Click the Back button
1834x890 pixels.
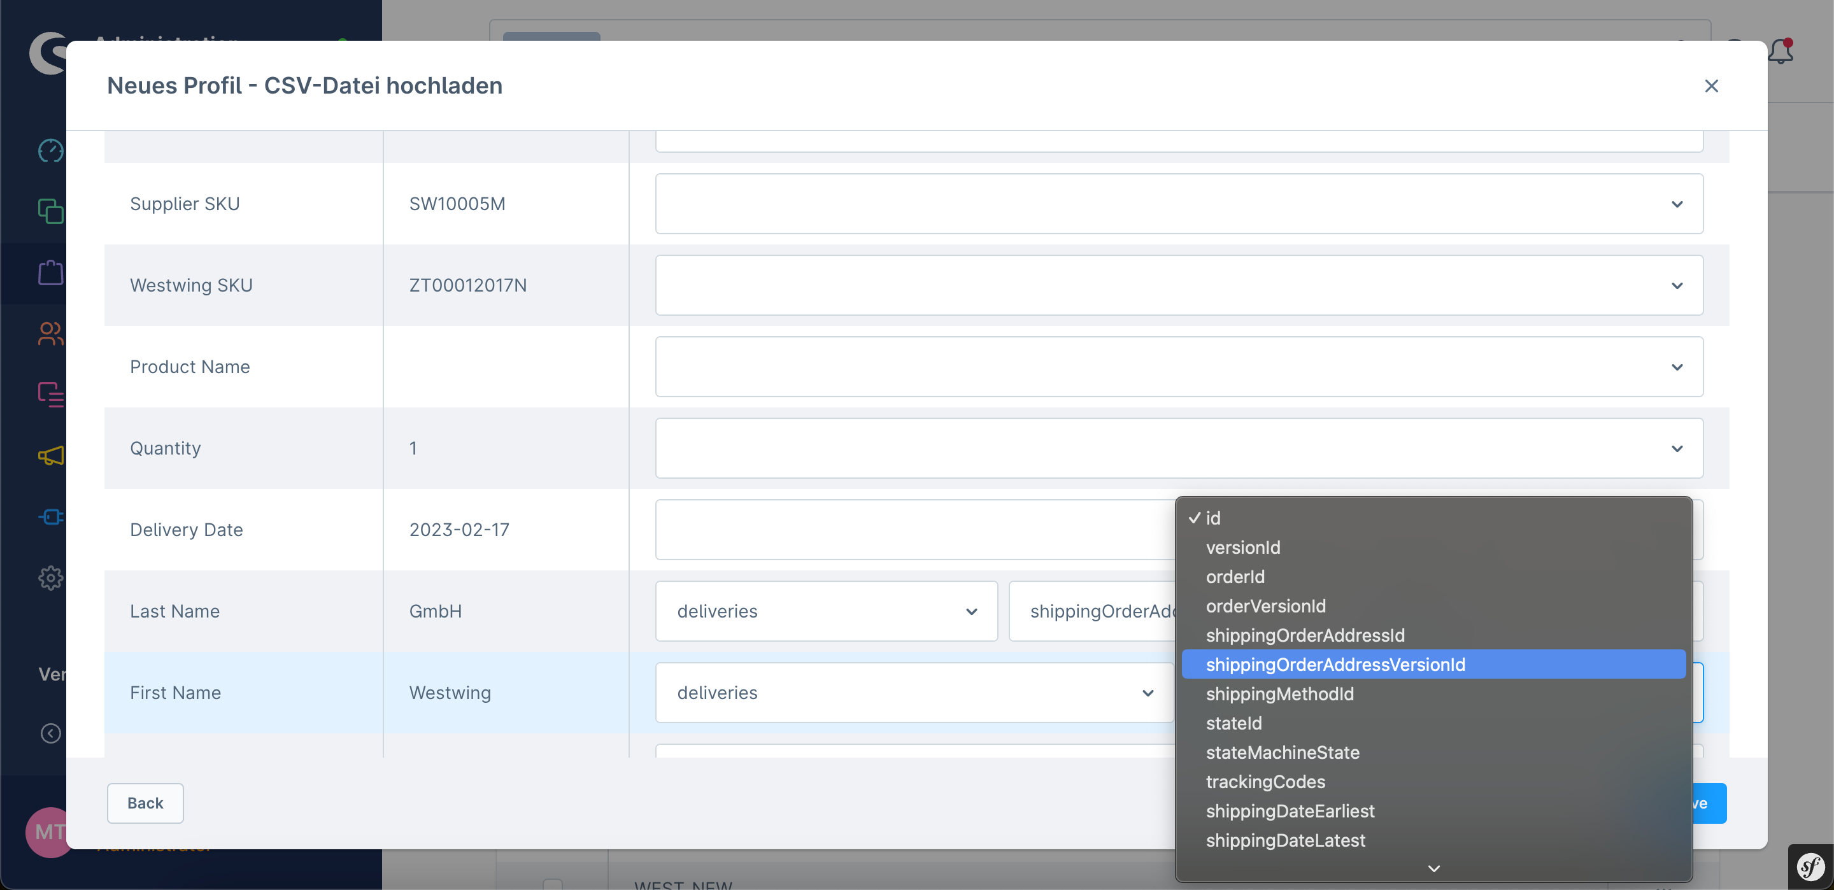click(x=145, y=803)
